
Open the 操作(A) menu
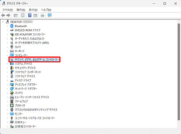[21, 10]
